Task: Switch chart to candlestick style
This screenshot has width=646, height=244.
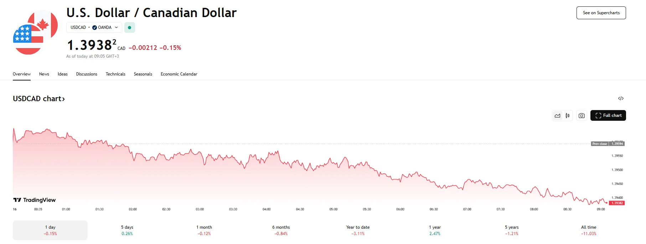Action: (x=568, y=116)
